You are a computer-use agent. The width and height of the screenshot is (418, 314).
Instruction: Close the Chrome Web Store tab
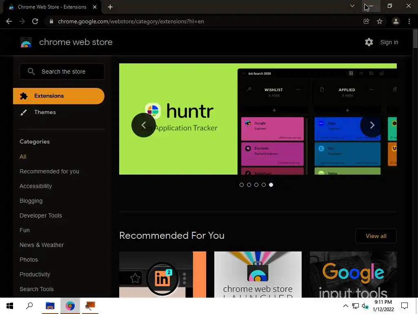pyautogui.click(x=95, y=7)
